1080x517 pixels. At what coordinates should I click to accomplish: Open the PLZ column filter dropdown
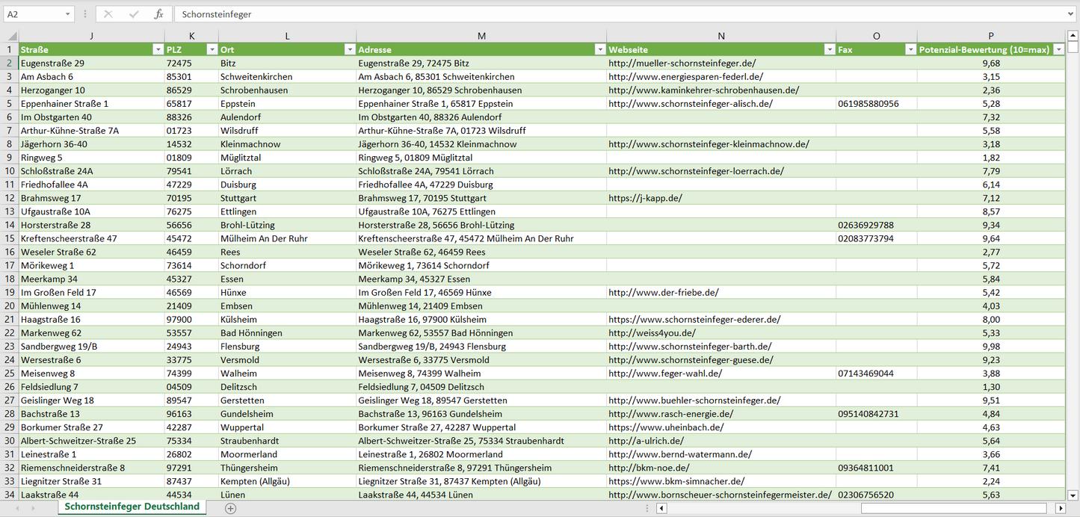click(210, 49)
